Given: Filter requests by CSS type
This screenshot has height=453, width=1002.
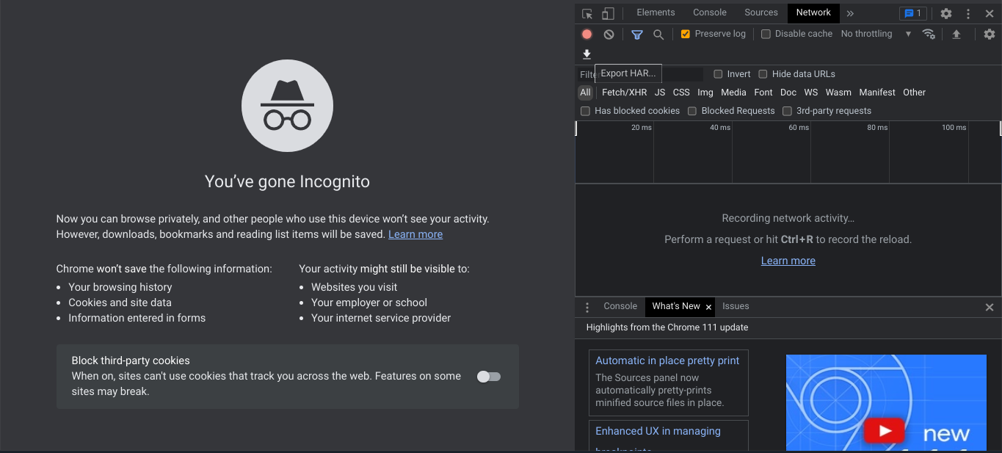Looking at the screenshot, I should point(681,93).
